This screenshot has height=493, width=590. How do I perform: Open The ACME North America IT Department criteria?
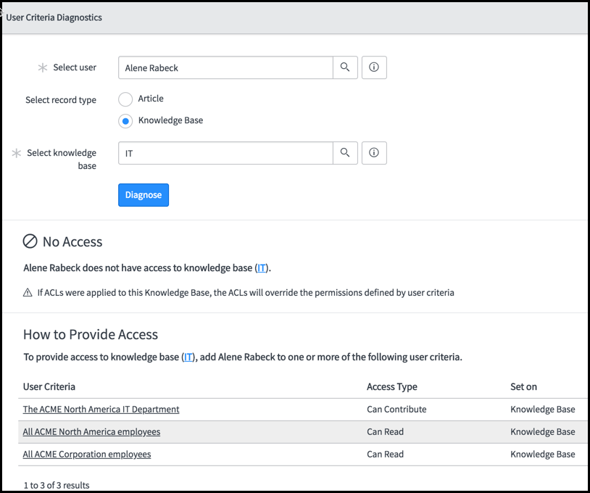(x=101, y=409)
